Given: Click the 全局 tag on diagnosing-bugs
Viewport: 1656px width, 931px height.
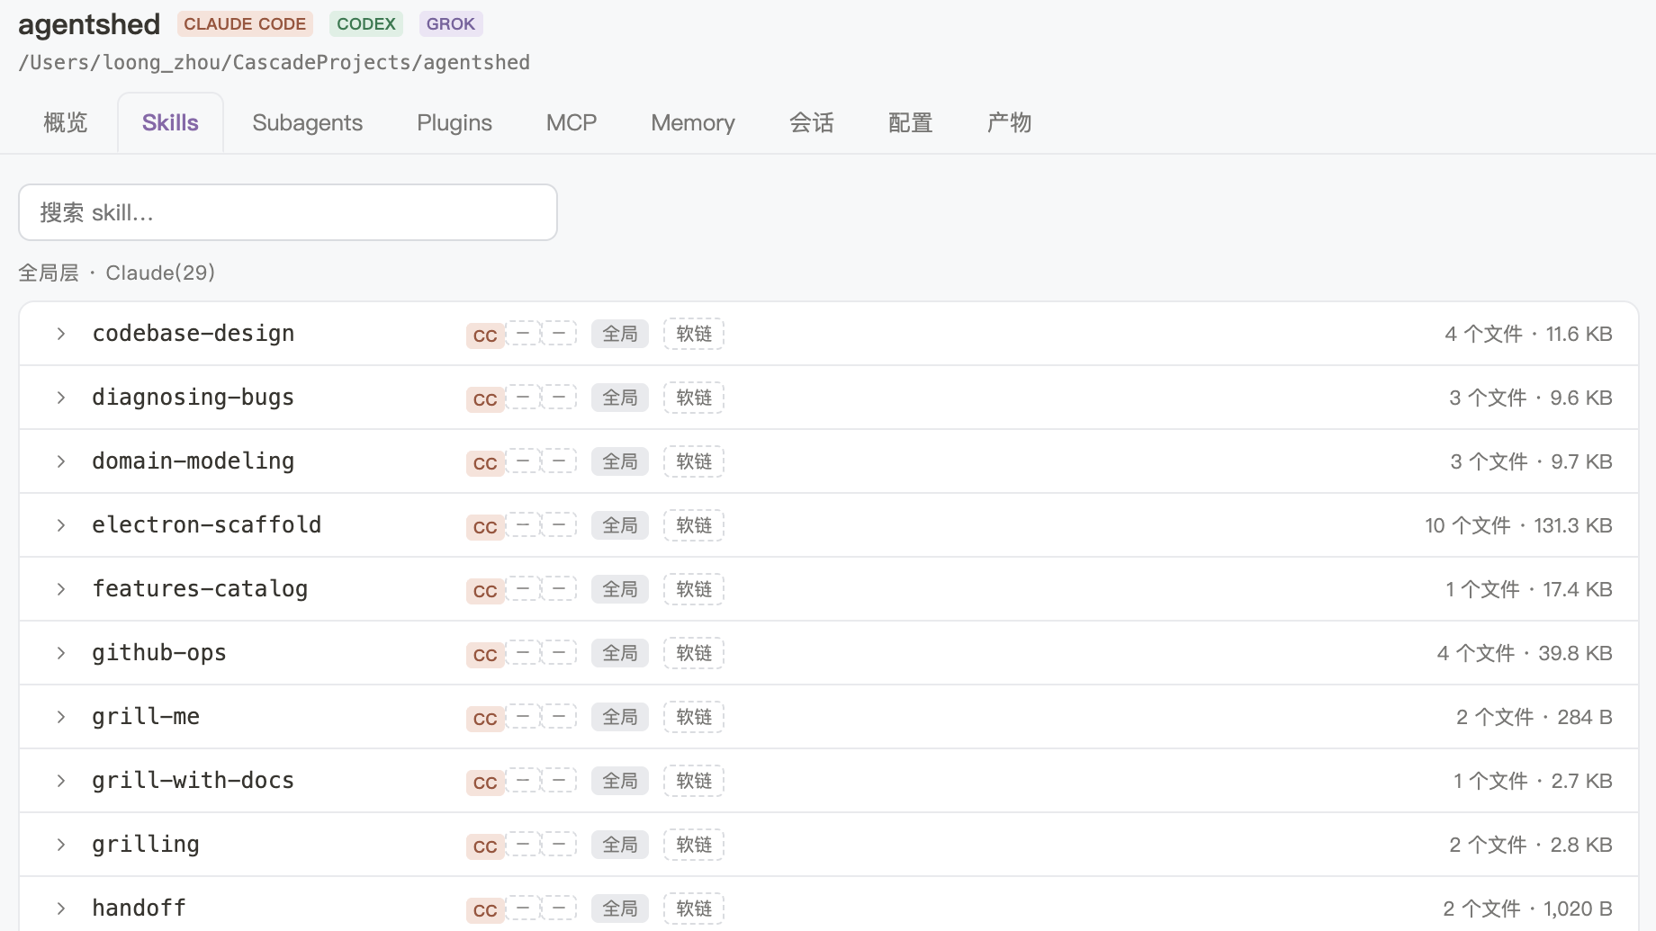Looking at the screenshot, I should (x=620, y=398).
